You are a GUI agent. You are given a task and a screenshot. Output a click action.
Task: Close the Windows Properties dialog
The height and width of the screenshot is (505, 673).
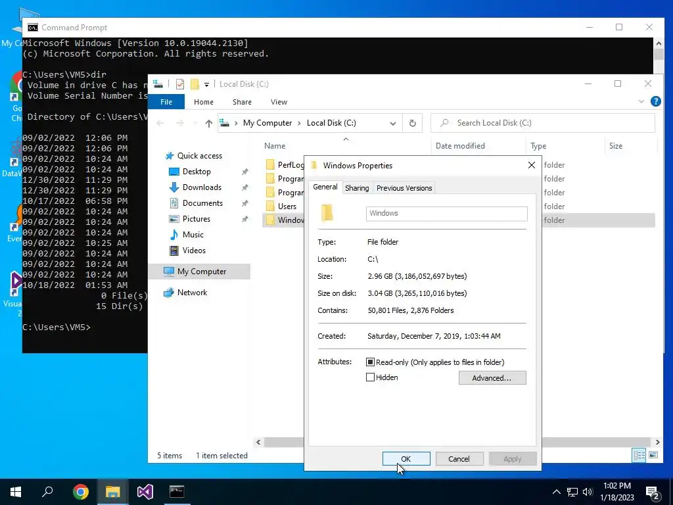pyautogui.click(x=531, y=165)
